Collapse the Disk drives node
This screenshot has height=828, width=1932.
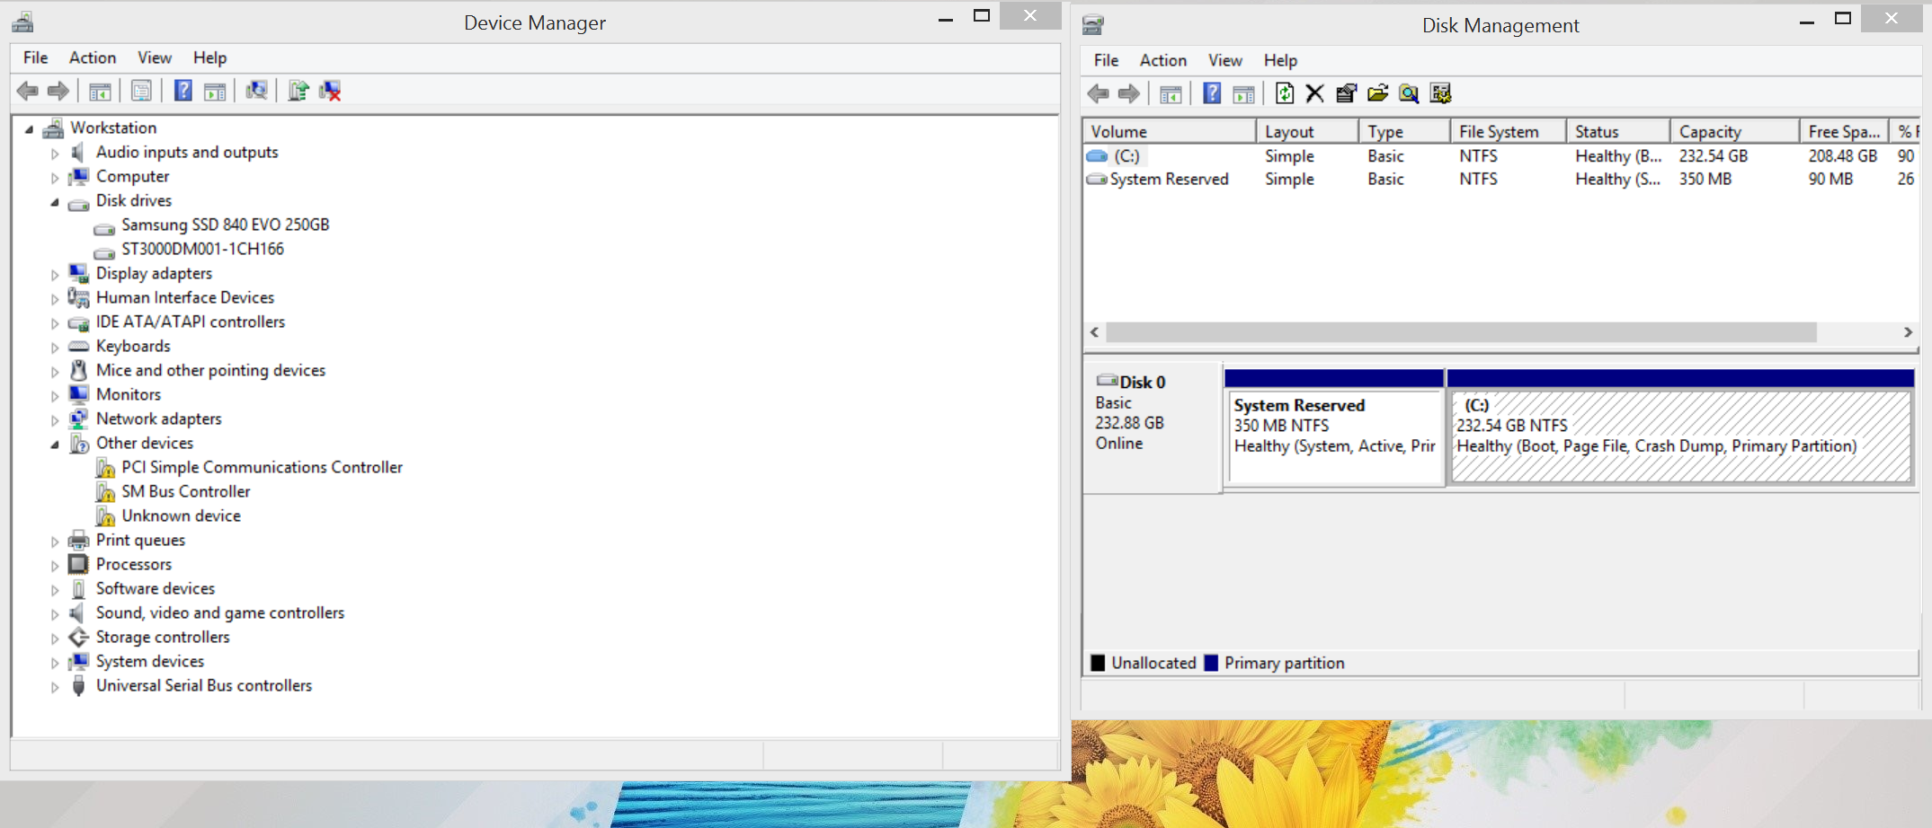(55, 202)
